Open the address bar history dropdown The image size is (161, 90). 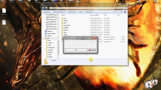pyautogui.click(x=111, y=8)
